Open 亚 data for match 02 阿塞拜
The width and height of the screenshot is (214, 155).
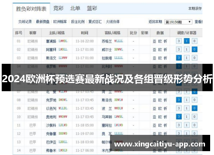tap(155, 50)
